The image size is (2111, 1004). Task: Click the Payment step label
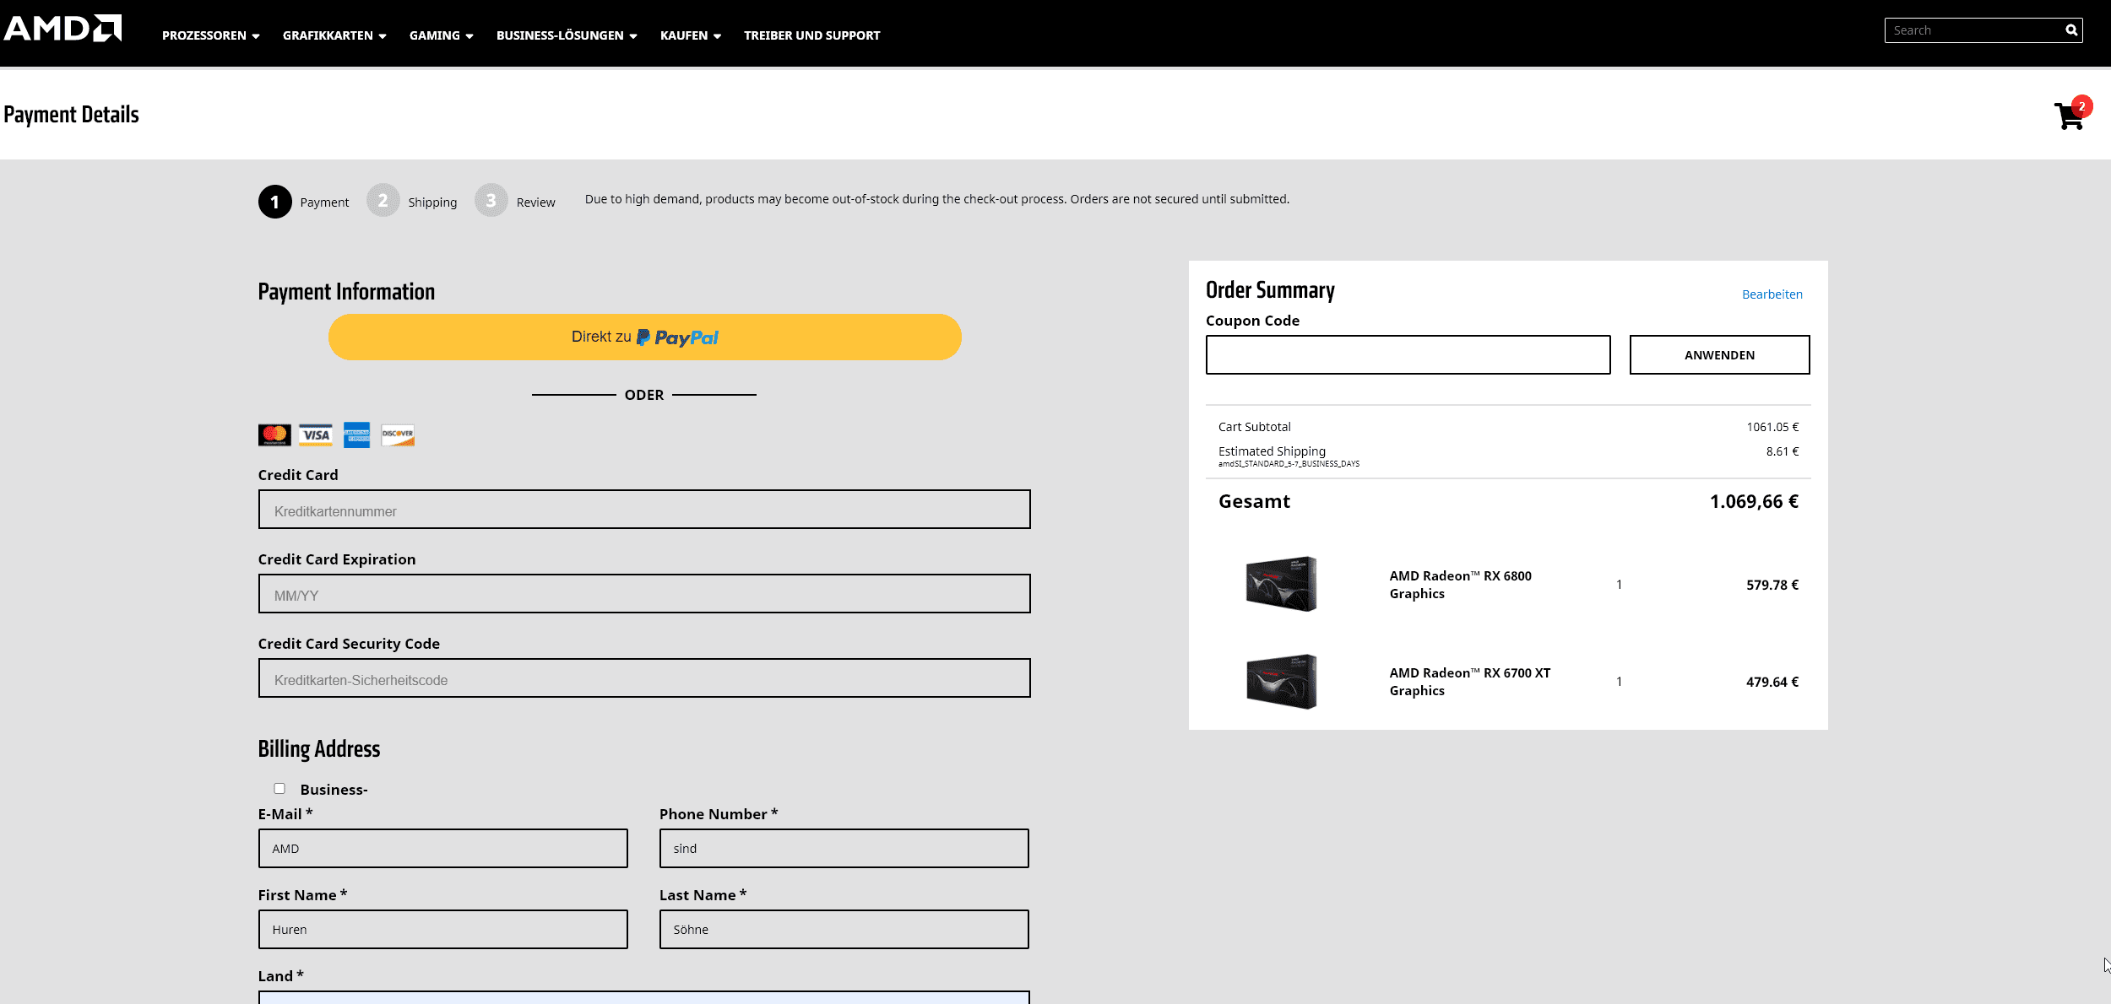click(x=324, y=202)
